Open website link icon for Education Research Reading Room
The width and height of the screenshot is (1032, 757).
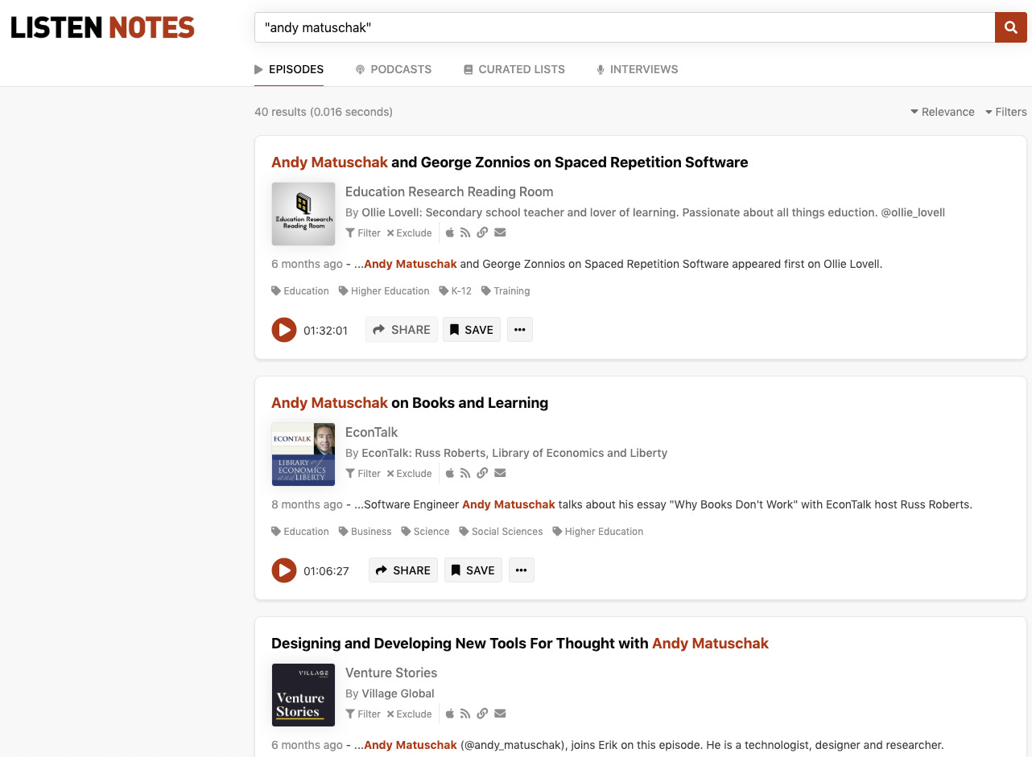(482, 232)
